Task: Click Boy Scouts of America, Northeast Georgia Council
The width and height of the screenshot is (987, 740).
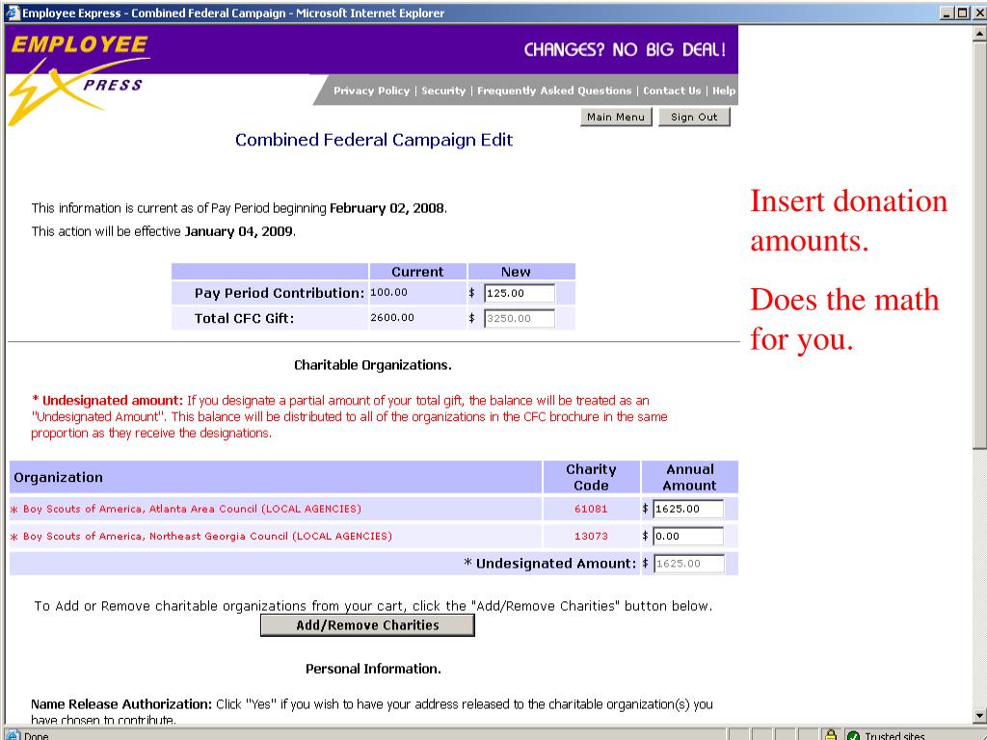Action: [x=207, y=536]
